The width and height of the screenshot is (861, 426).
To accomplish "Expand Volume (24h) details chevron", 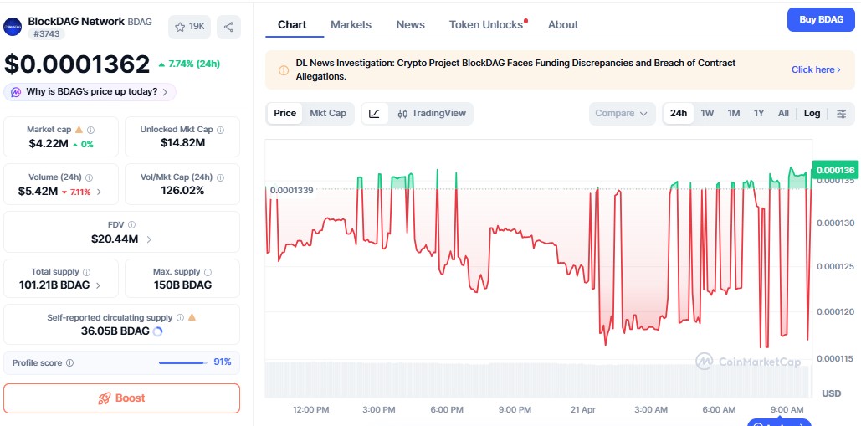I will (99, 192).
